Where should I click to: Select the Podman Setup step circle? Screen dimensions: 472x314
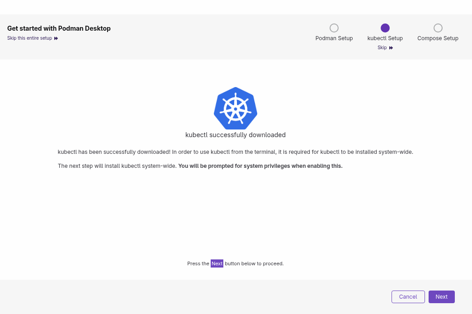coord(334,28)
